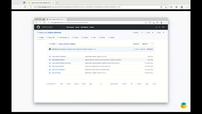The width and height of the screenshot is (202, 114).
Task: Click the folder icon beside meta-balena
Action: click(x=50, y=56)
